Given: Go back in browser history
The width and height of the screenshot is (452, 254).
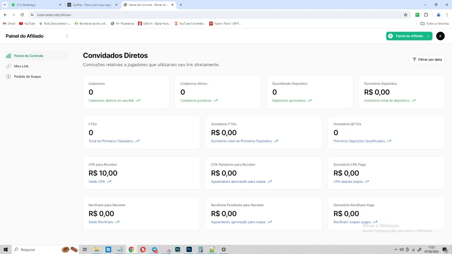Looking at the screenshot, I should click(x=5, y=15).
